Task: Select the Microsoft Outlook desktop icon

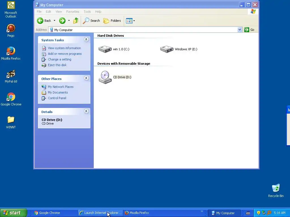Action: 11,10
